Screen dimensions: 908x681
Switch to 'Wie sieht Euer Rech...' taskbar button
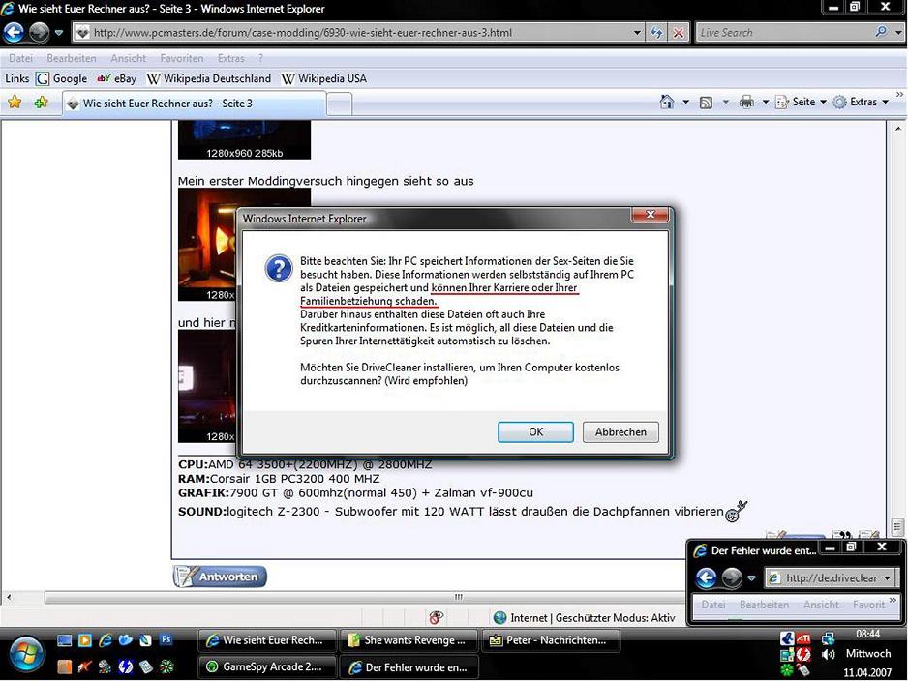click(x=267, y=640)
